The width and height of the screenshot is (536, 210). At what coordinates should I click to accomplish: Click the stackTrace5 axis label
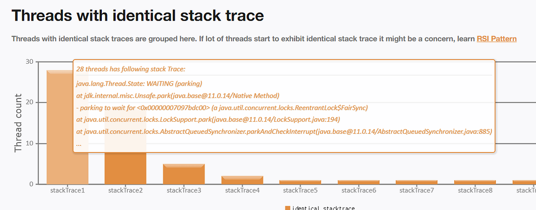[300, 190]
